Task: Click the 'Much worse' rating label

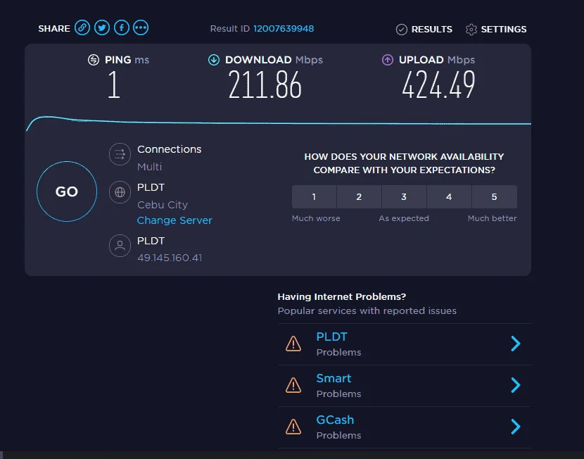Action: click(316, 218)
